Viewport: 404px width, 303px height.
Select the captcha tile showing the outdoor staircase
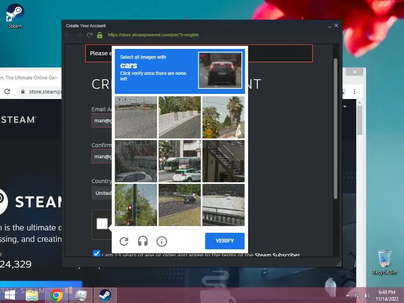pyautogui.click(x=223, y=161)
